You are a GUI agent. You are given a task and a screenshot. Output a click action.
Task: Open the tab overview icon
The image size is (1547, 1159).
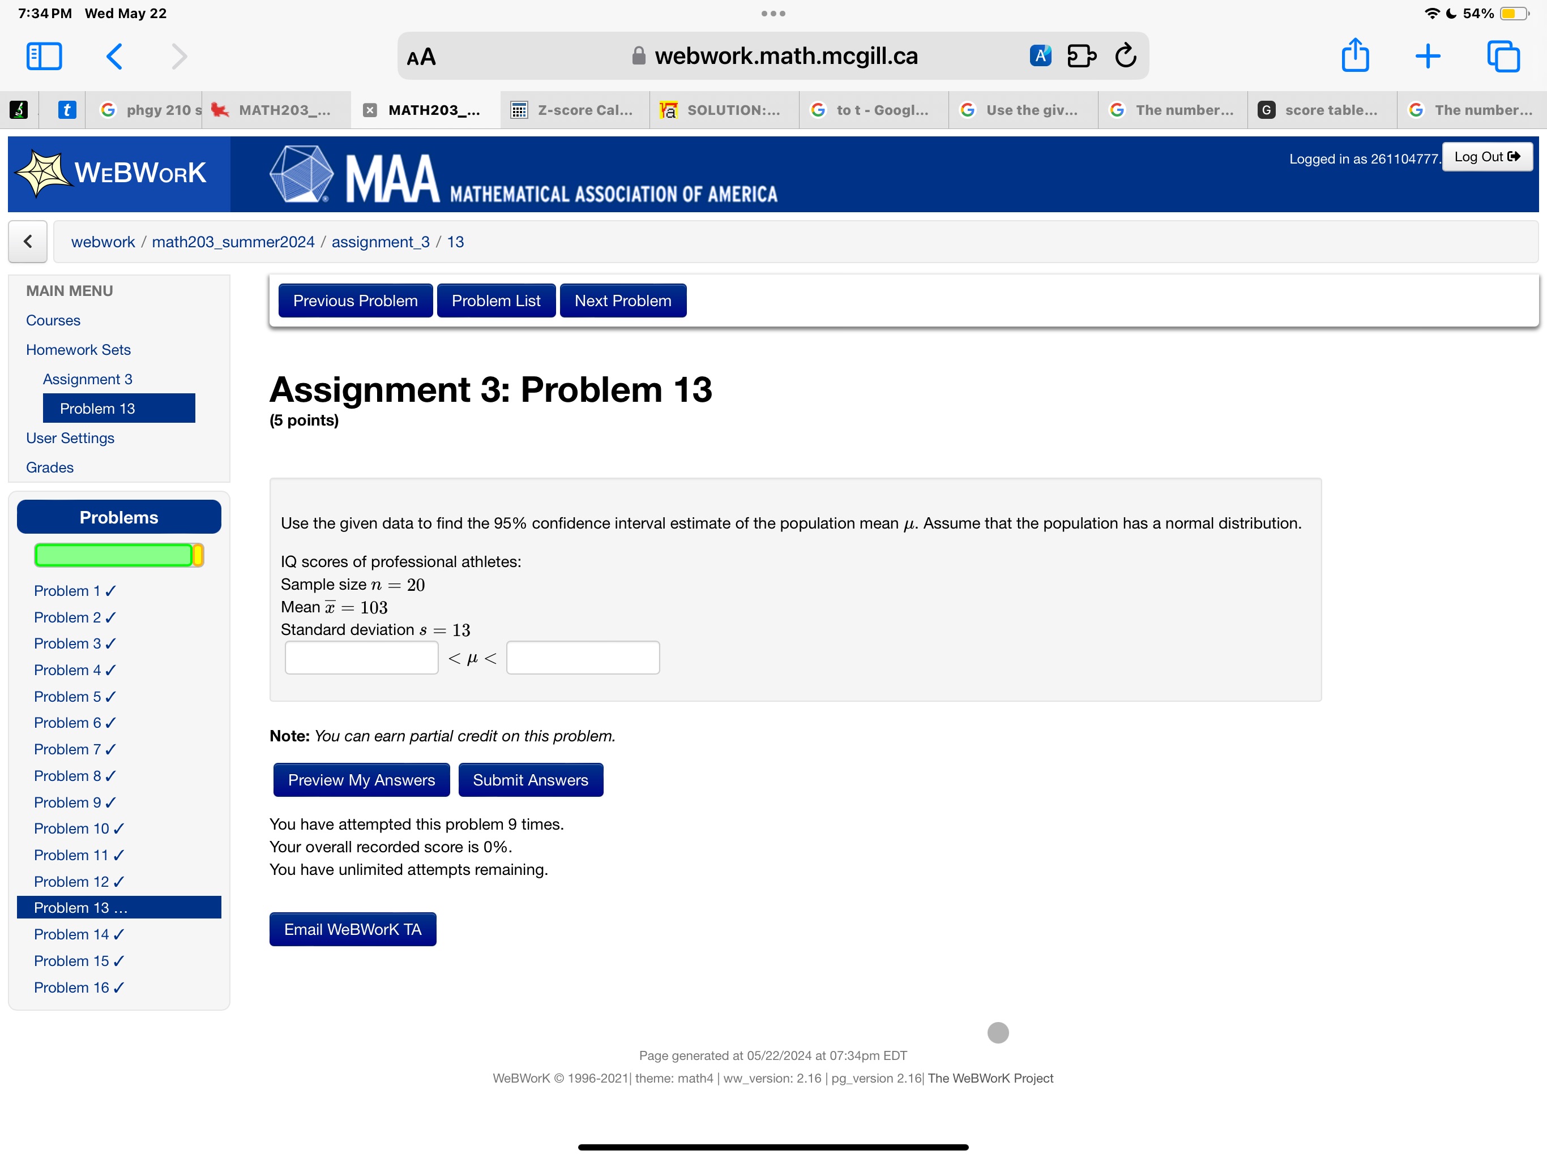pos(1503,56)
